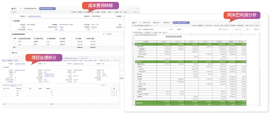Screen dimensions: 271x119
Task: Open the 更多 dropdown in cost transfer toolbar
Action: pos(110,12)
